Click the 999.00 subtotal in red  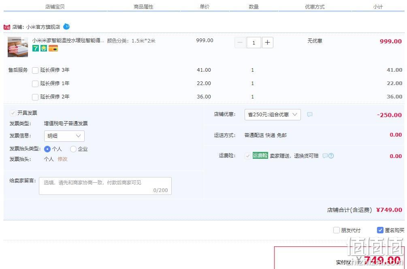point(391,41)
